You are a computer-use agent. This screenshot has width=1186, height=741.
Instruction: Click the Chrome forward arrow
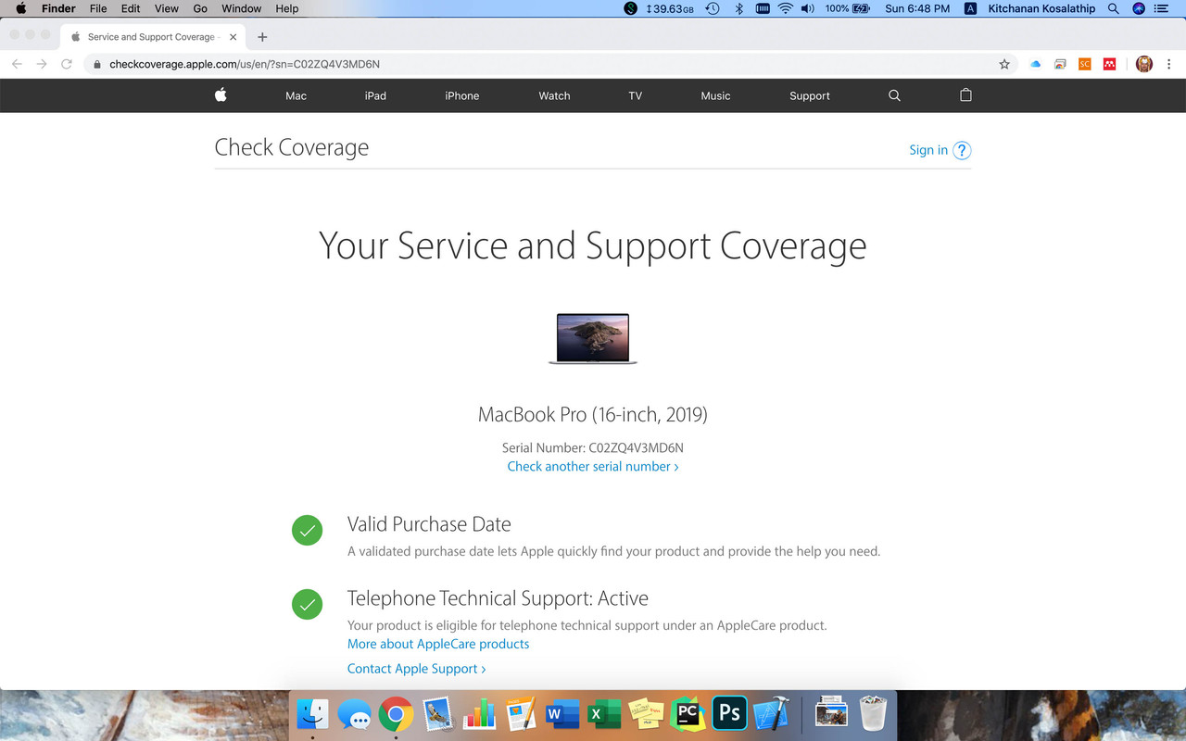pos(41,64)
